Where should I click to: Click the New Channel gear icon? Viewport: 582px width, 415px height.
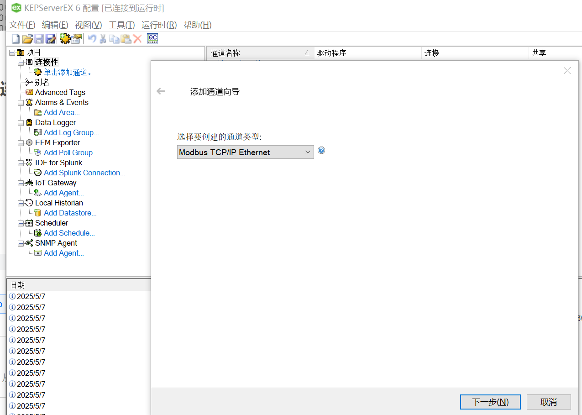tap(65, 39)
